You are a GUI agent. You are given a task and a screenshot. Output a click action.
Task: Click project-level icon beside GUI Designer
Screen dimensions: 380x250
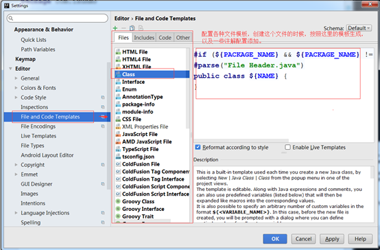pos(103,184)
